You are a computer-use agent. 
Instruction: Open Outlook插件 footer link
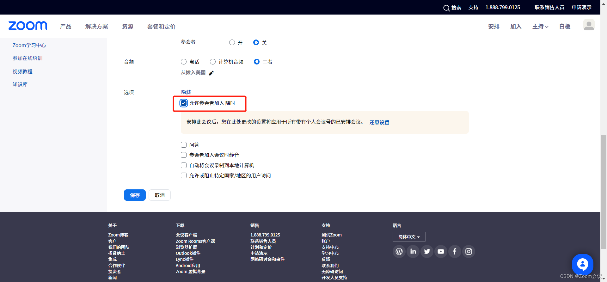[188, 253]
